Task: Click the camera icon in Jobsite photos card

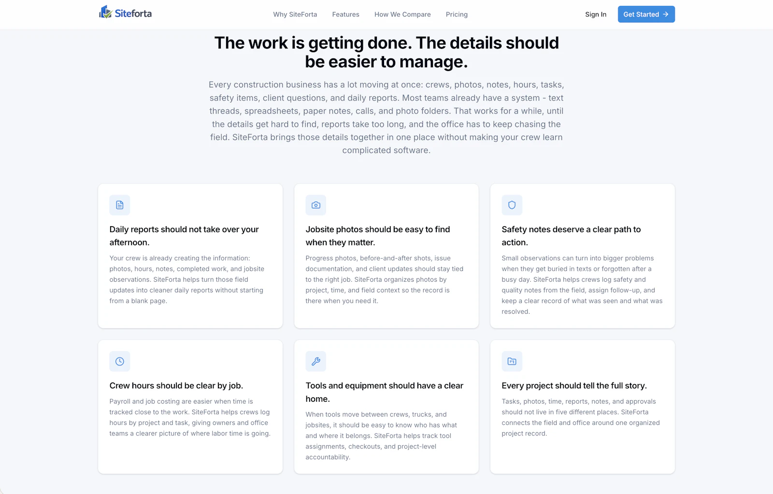Action: click(x=316, y=205)
